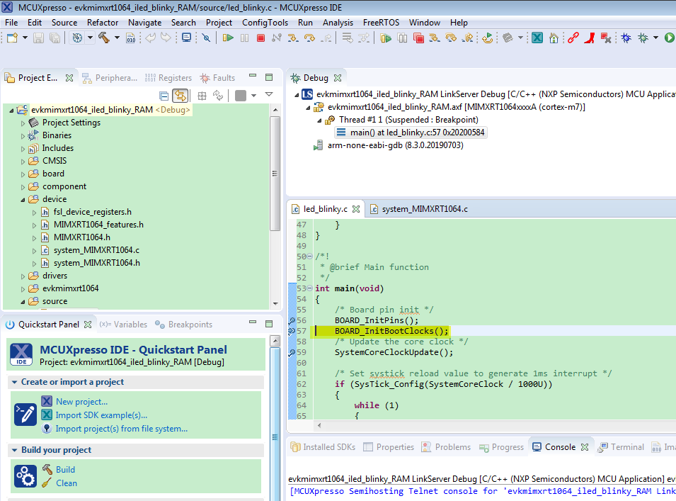676x501 pixels.
Task: Click the hammer Build icon in toolbar
Action: click(103, 38)
